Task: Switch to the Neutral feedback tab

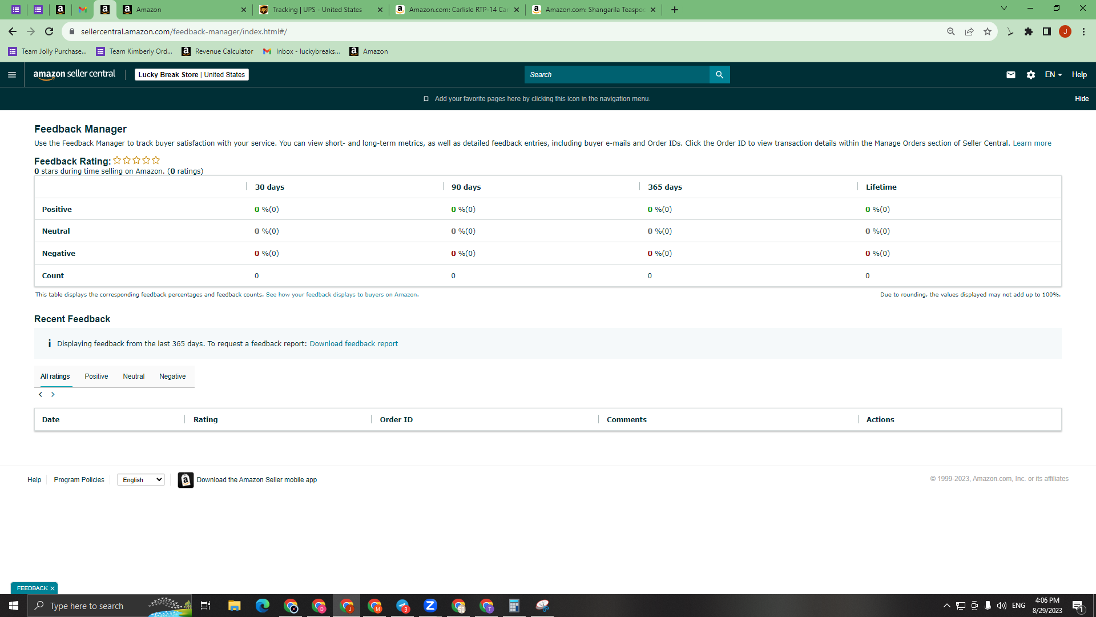Action: pyautogui.click(x=134, y=376)
